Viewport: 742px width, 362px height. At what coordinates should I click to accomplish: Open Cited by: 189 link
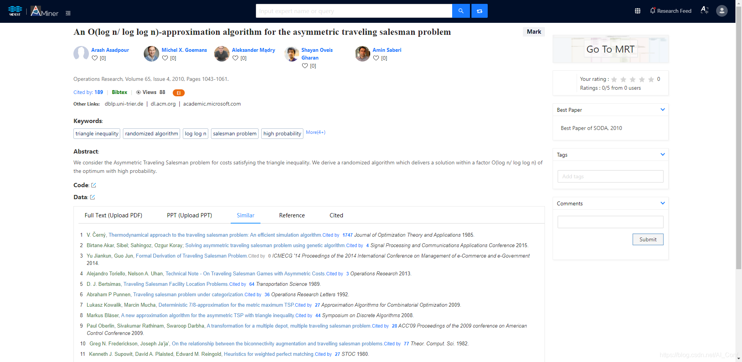pos(88,92)
